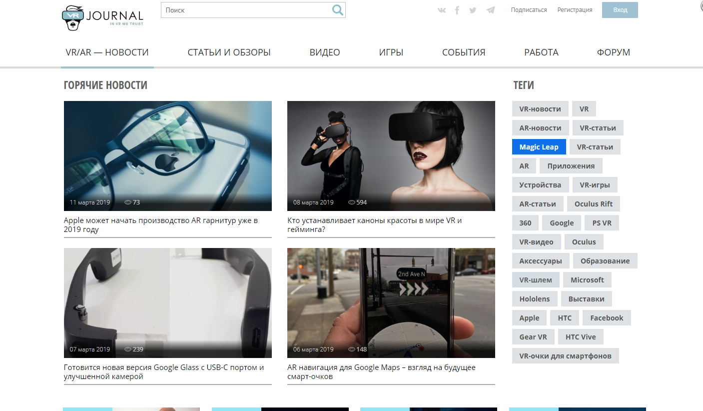The image size is (703, 411).
Task: Select the Oculus tag
Action: pos(584,242)
